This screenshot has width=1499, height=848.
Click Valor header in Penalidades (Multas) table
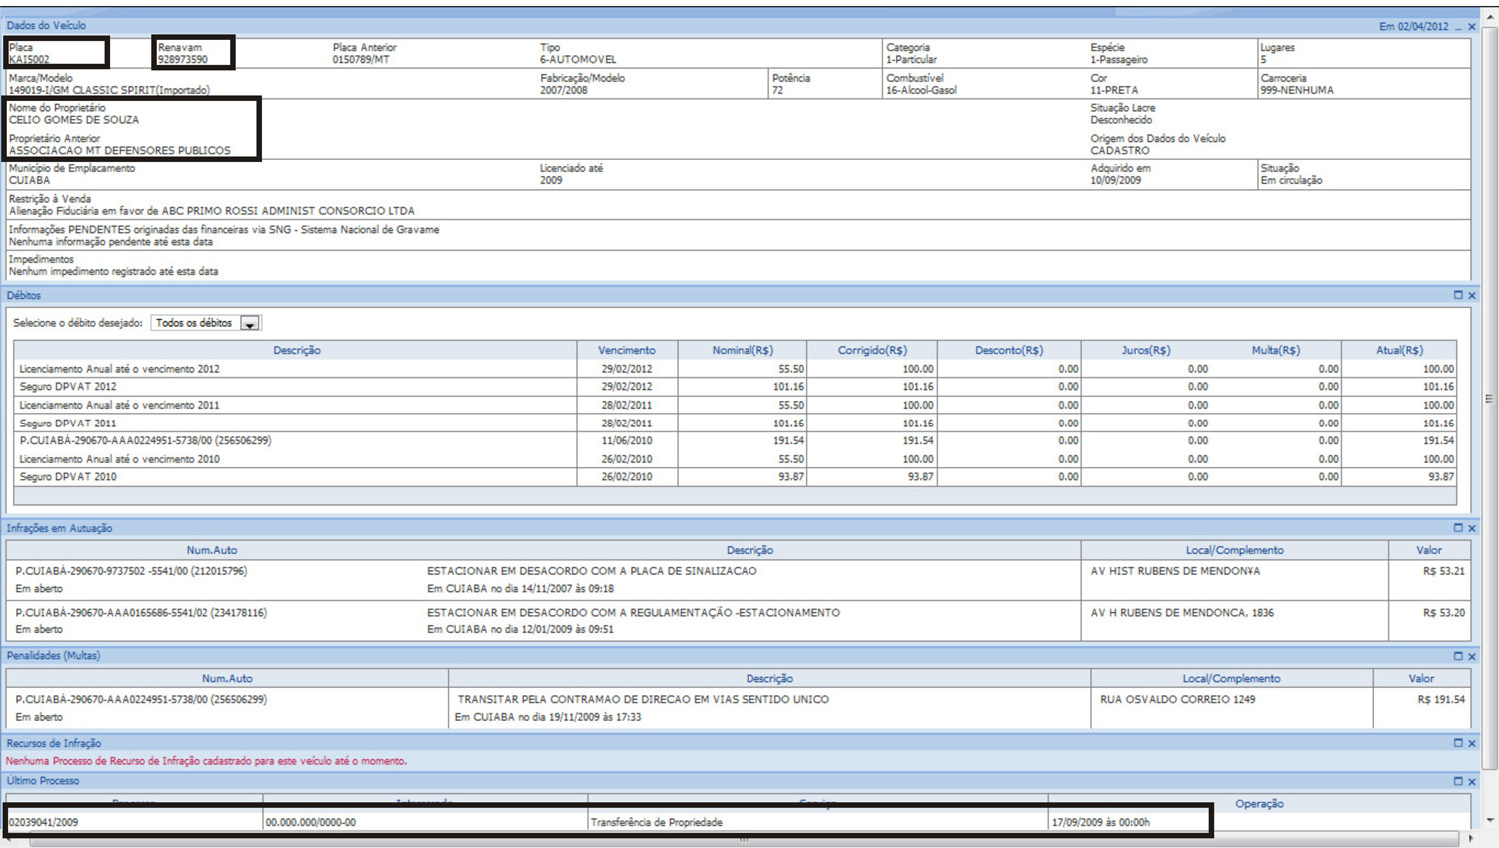point(1421,678)
